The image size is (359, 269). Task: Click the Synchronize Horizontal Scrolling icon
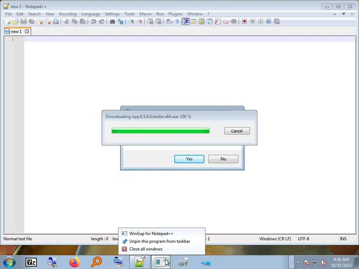[x=158, y=21]
